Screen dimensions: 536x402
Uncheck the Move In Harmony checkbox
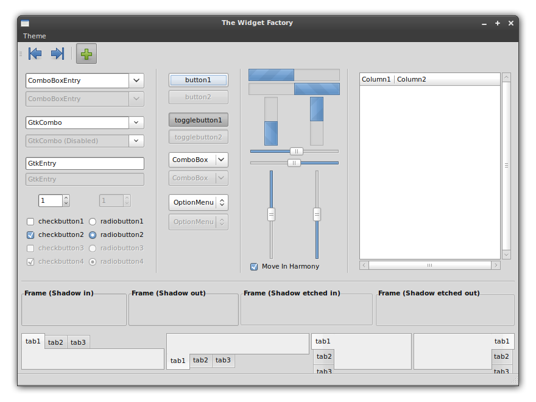(x=254, y=267)
